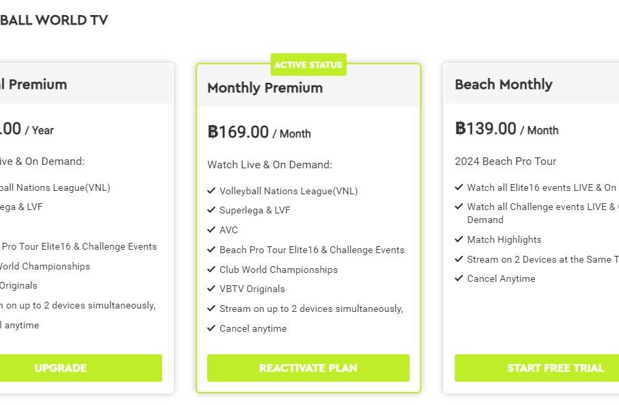The width and height of the screenshot is (619, 405).
Task: Click checkmark beside Volleyball Nations League(VNL) in Monthly Premium
Action: click(x=211, y=191)
